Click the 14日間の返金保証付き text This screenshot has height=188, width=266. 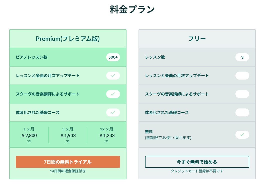pyautogui.click(x=68, y=171)
